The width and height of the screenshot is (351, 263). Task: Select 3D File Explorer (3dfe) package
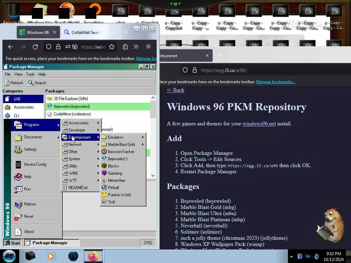coord(98,99)
